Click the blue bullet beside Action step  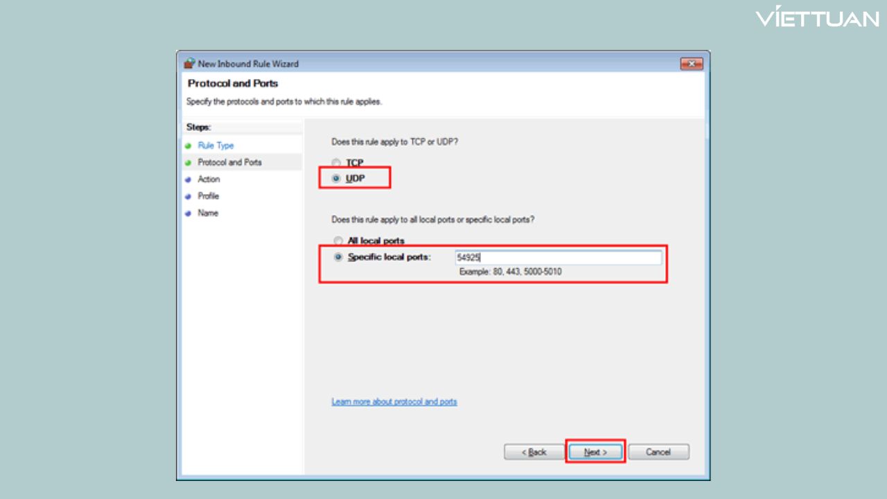pos(188,180)
